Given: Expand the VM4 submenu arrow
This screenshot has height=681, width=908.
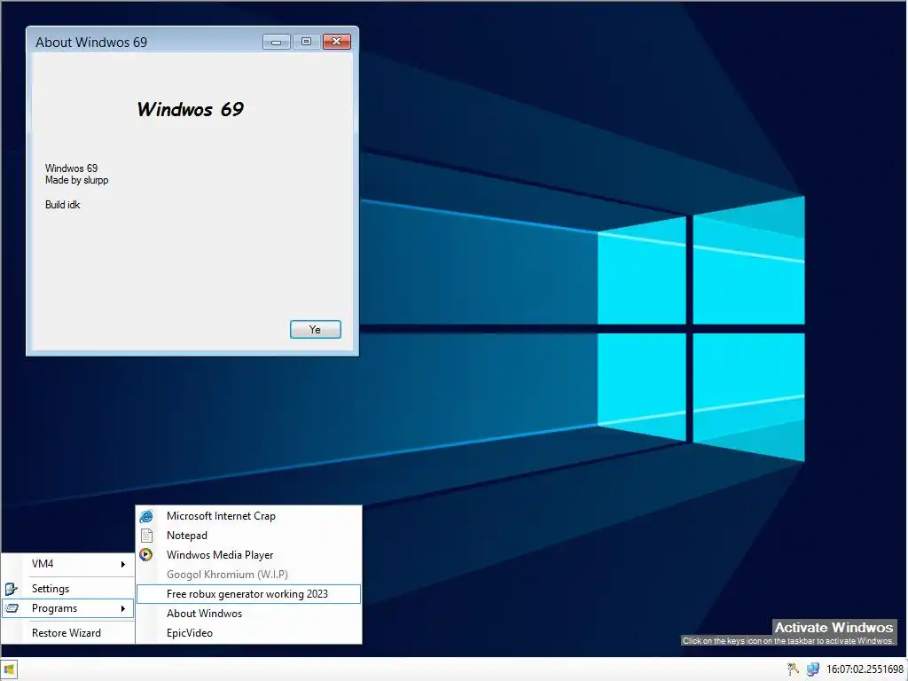Looking at the screenshot, I should [122, 564].
